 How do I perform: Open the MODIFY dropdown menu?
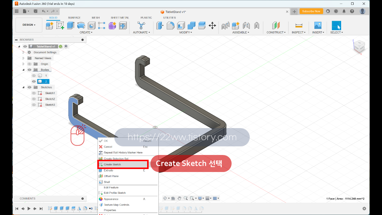(186, 32)
